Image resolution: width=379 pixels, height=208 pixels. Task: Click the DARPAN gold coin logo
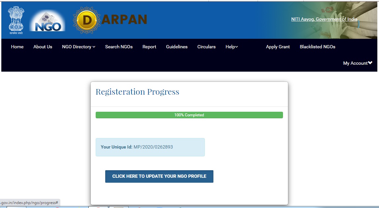[86, 20]
